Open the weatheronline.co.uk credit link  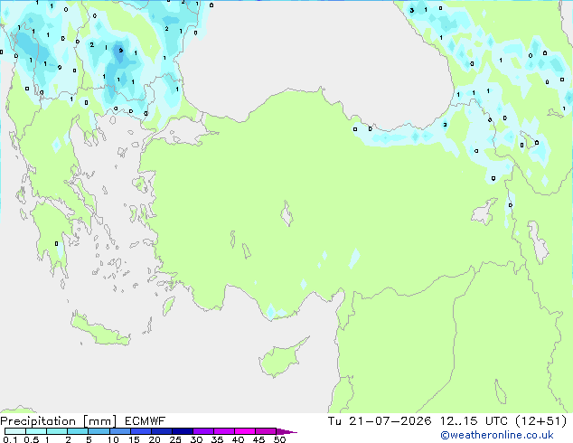(496, 435)
